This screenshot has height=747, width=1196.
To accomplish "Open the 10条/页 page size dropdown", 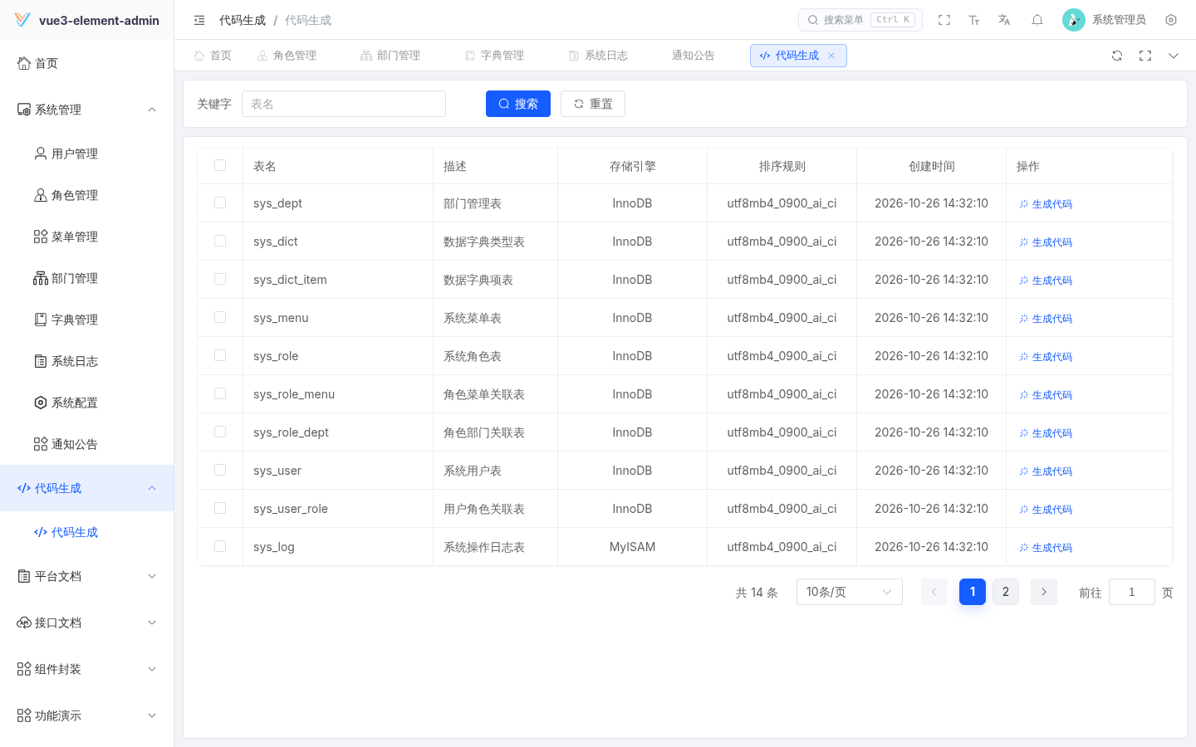I will tap(849, 592).
